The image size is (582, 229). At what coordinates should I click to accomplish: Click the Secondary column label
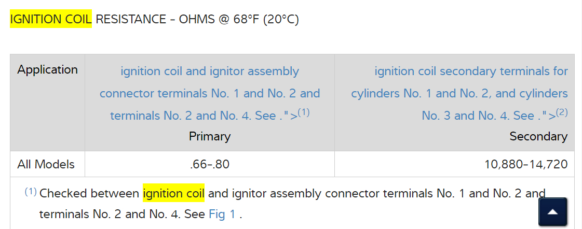click(538, 136)
